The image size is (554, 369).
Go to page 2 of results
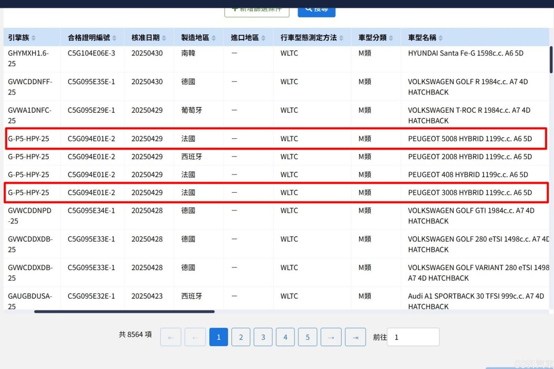(x=241, y=337)
